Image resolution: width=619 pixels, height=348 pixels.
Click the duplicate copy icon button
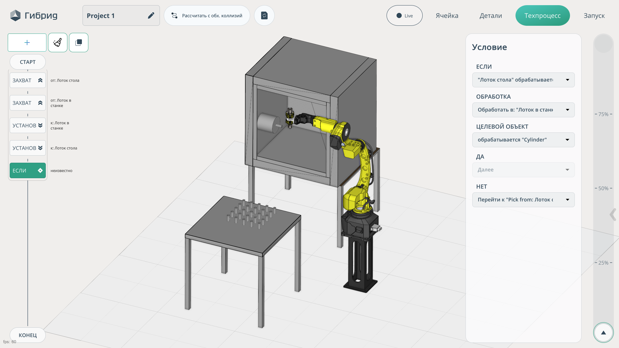79,43
